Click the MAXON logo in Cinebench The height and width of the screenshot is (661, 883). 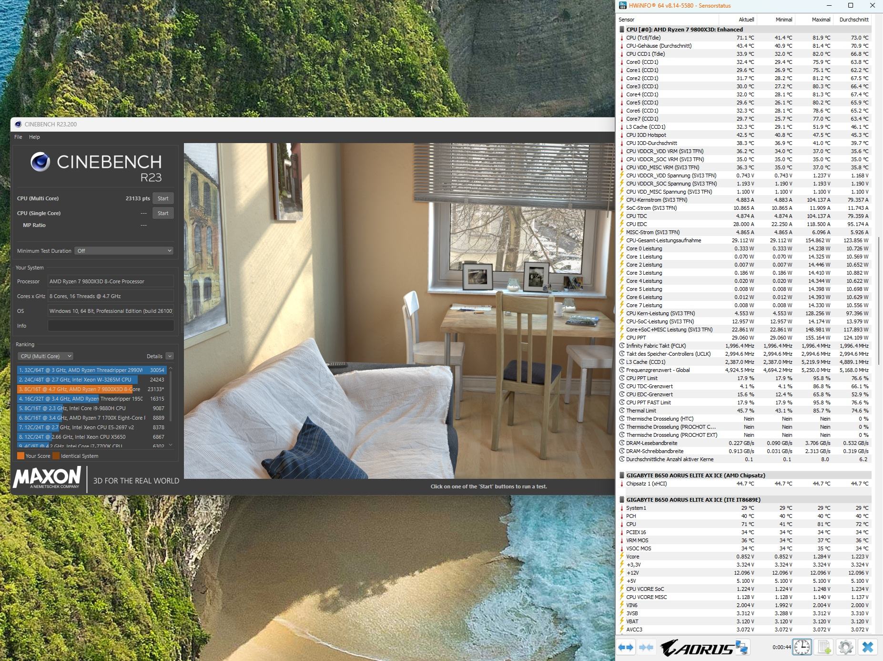[47, 478]
